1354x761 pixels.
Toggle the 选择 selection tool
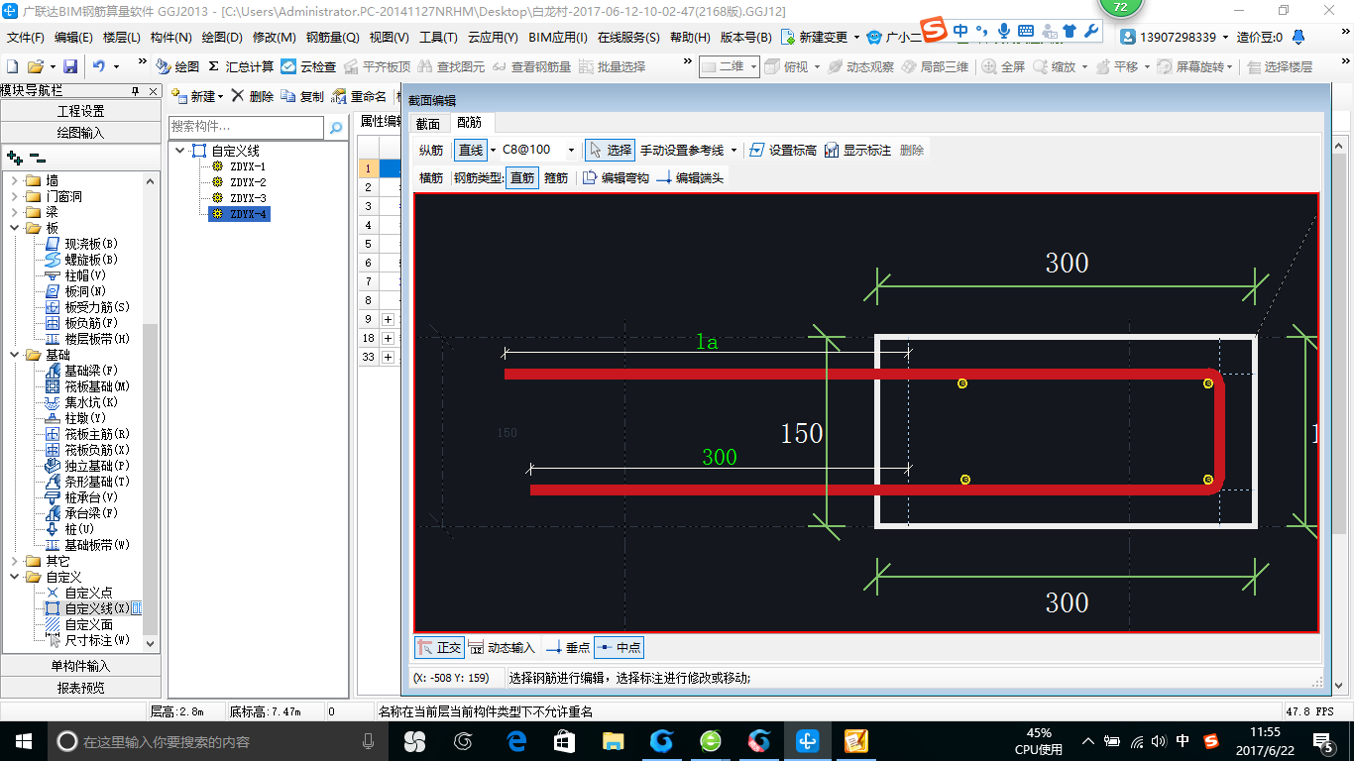[610, 150]
